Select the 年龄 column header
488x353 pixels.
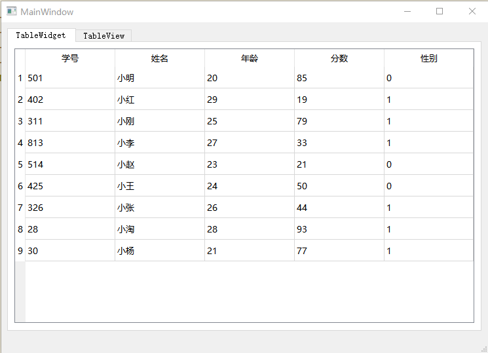(250, 58)
